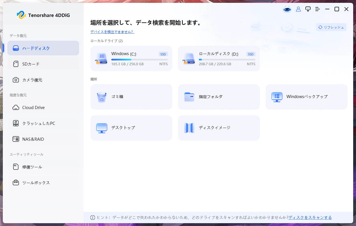This screenshot has width=356, height=226.
Task: Click the 165.3 GB / 256.0 GB text
Action: click(127, 64)
